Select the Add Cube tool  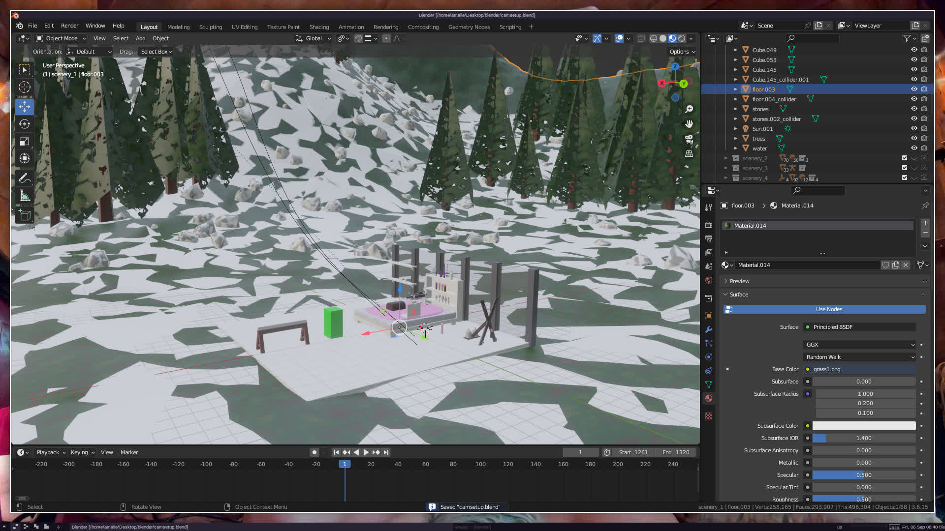click(24, 215)
